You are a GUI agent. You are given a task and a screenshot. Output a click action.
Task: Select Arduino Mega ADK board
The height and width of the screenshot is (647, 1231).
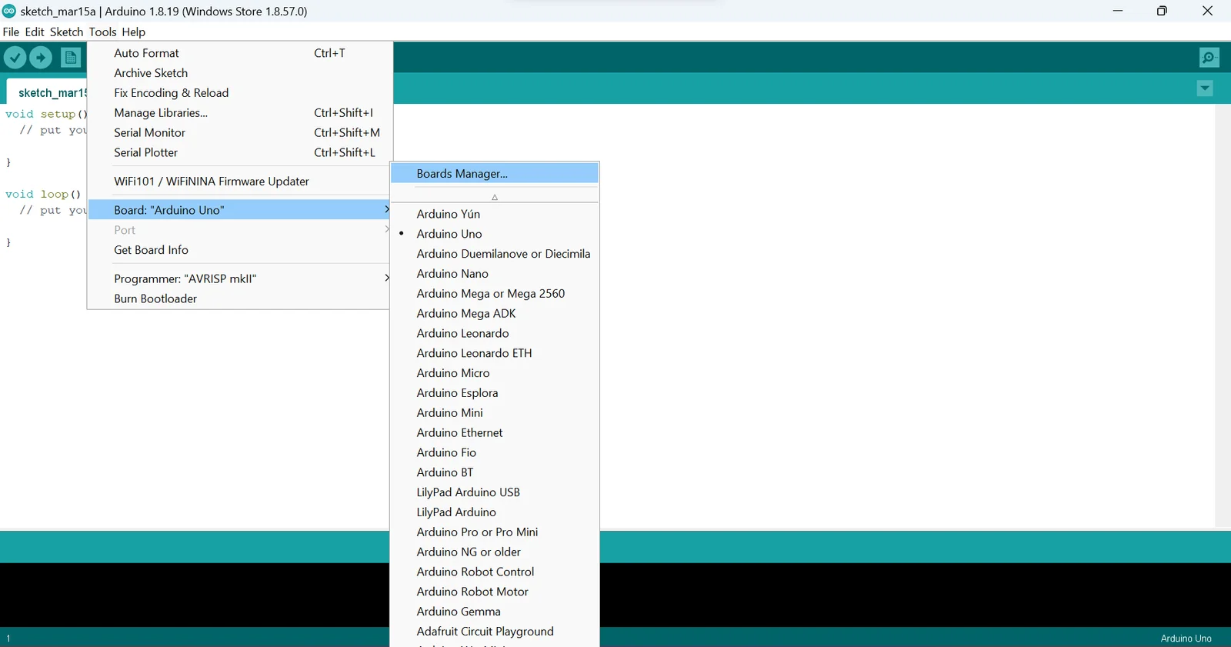pyautogui.click(x=495, y=314)
